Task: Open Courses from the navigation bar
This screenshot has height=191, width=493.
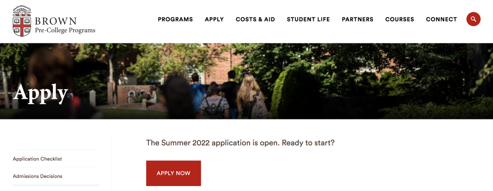Action: pyautogui.click(x=399, y=20)
